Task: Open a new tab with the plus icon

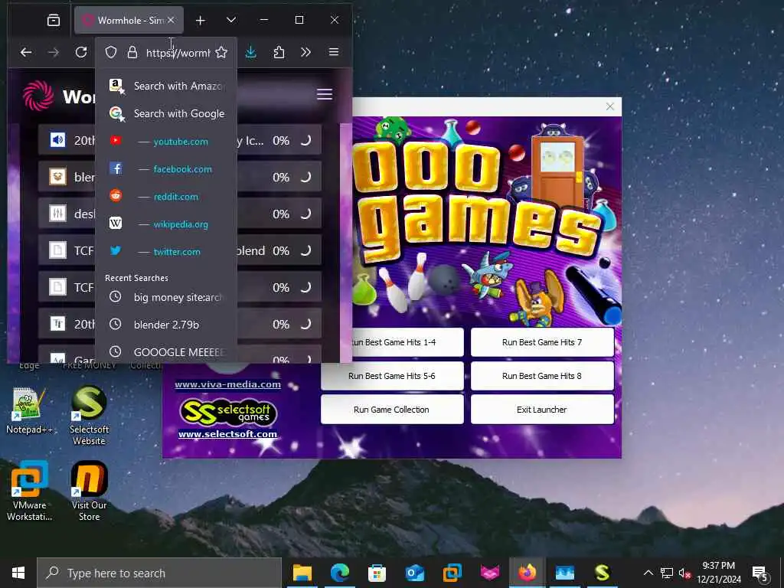Action: (201, 20)
